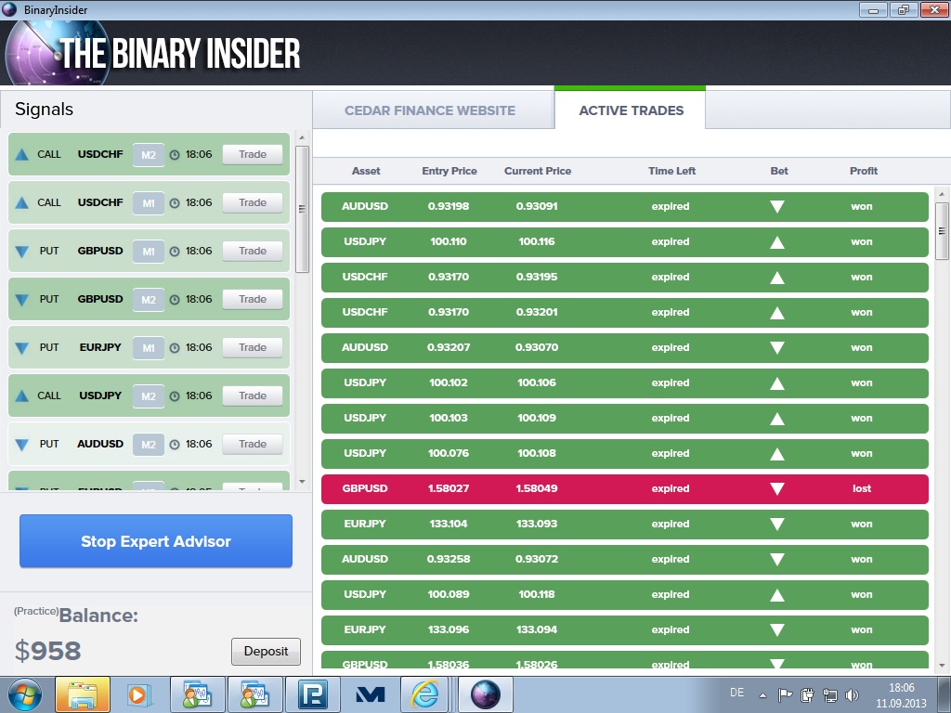Click the down bet arrow in lost GBPUSD trade

(777, 488)
